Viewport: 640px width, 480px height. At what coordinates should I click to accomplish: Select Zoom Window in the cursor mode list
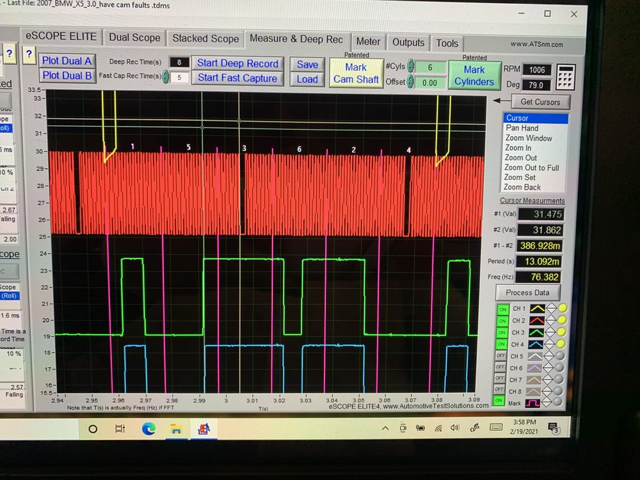coord(529,138)
